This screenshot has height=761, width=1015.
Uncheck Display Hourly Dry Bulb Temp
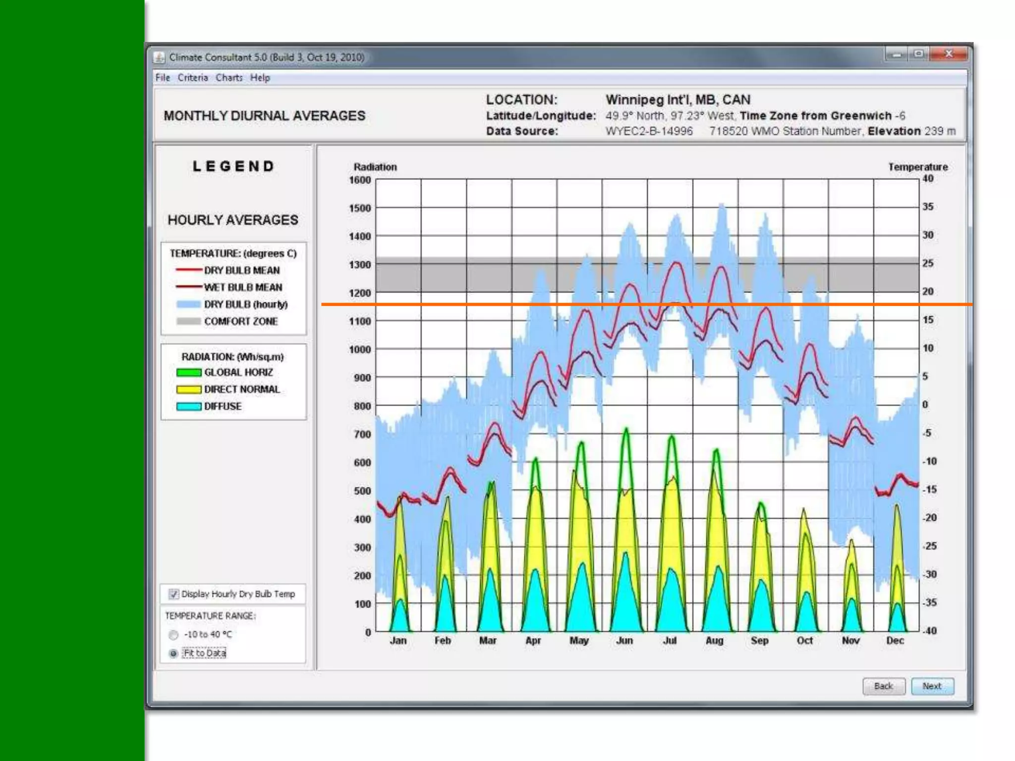click(174, 594)
